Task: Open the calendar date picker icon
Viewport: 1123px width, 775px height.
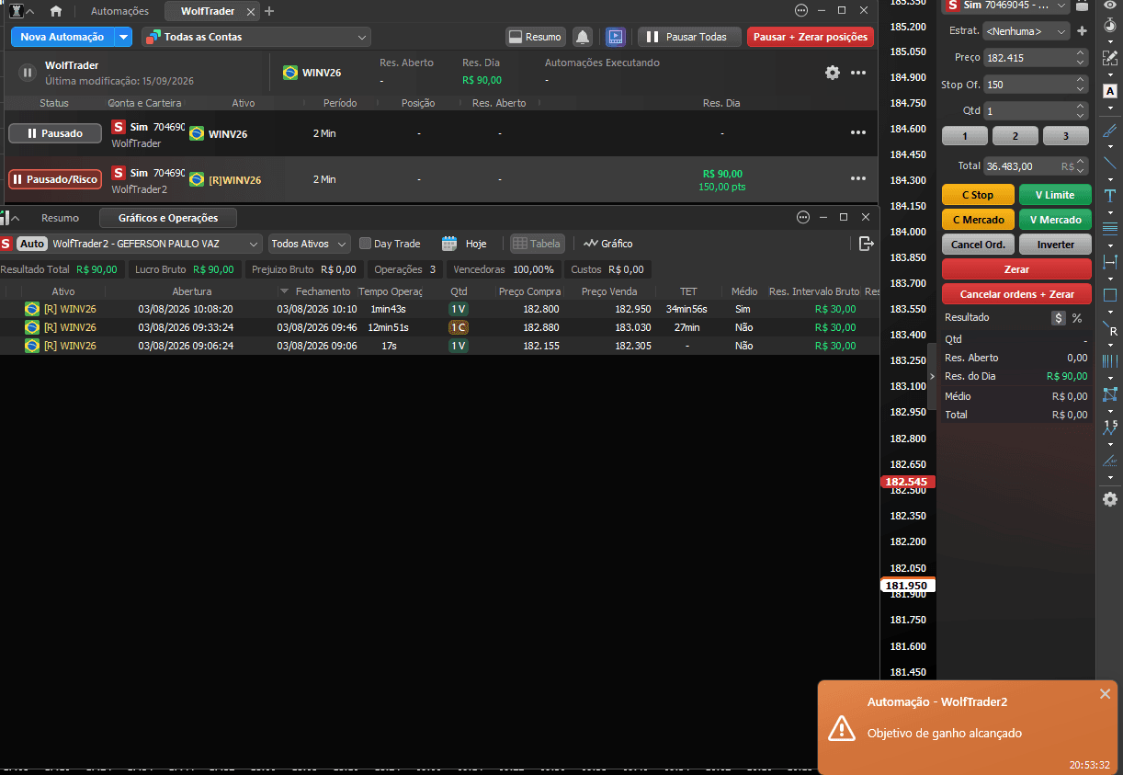Action: point(449,244)
